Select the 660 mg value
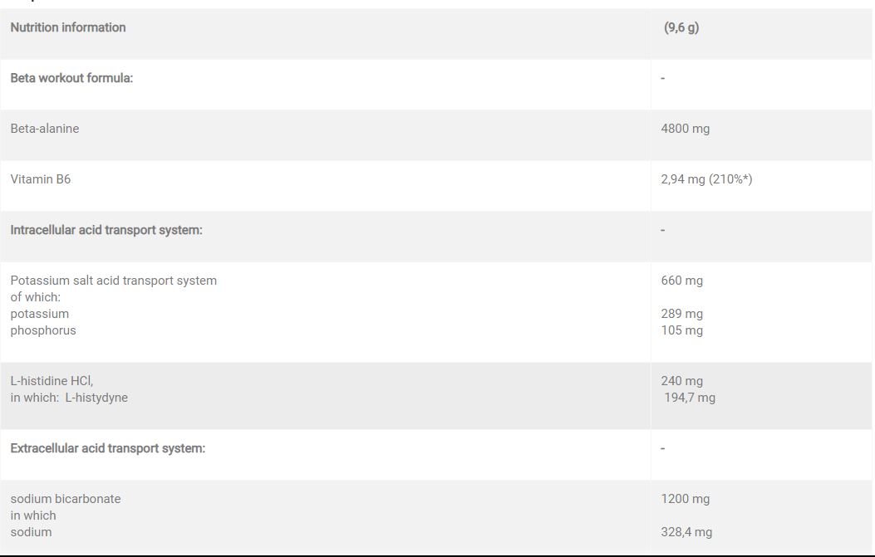The height and width of the screenshot is (557, 875). (x=682, y=281)
